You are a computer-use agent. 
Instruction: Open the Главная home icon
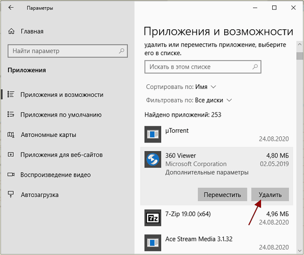11,31
